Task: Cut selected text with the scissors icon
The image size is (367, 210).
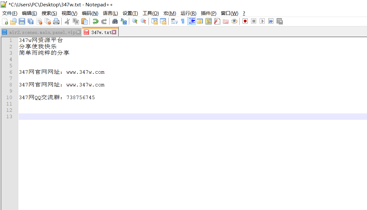Action: coord(67,21)
